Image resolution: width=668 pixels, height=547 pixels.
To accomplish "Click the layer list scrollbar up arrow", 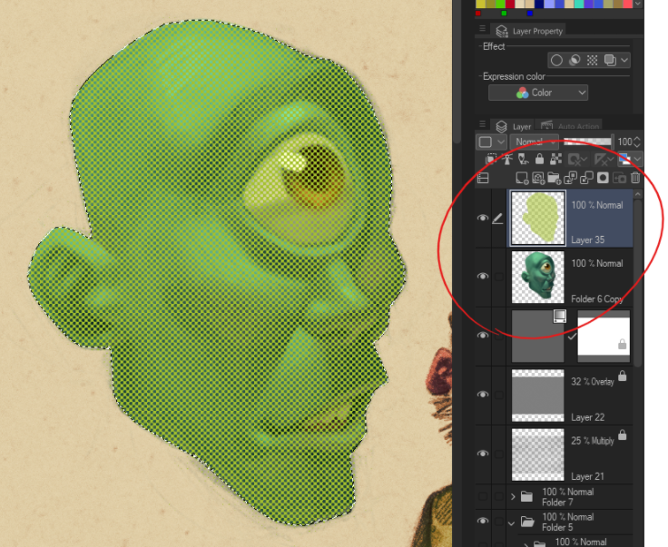I will pos(637,194).
